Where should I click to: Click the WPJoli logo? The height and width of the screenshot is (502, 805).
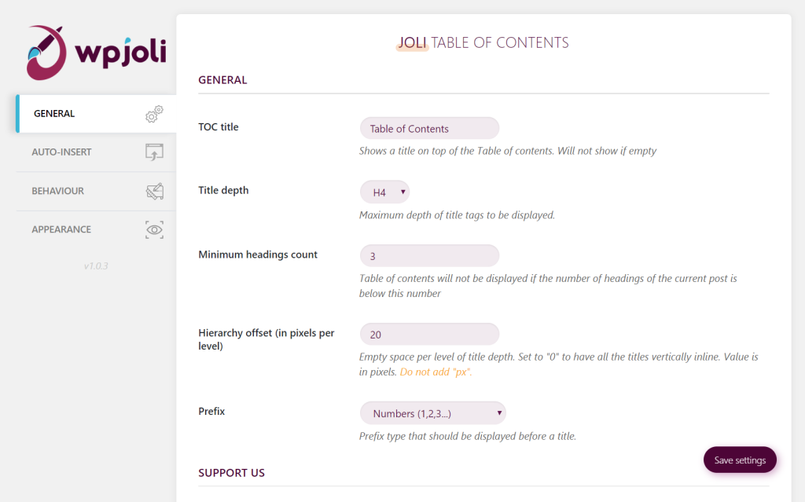pyautogui.click(x=96, y=53)
